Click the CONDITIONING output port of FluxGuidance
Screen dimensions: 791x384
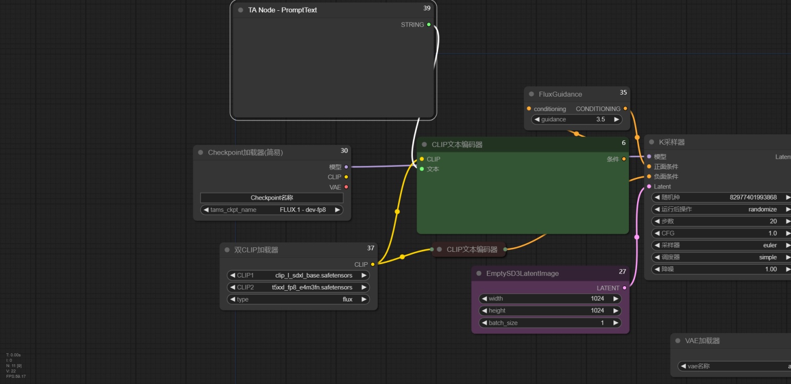click(625, 109)
